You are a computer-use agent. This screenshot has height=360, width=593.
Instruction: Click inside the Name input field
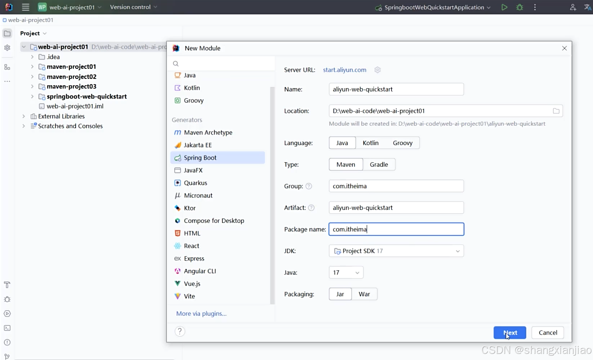tap(396, 89)
